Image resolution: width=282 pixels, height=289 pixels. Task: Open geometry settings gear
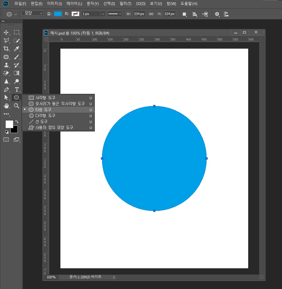[x=217, y=14]
